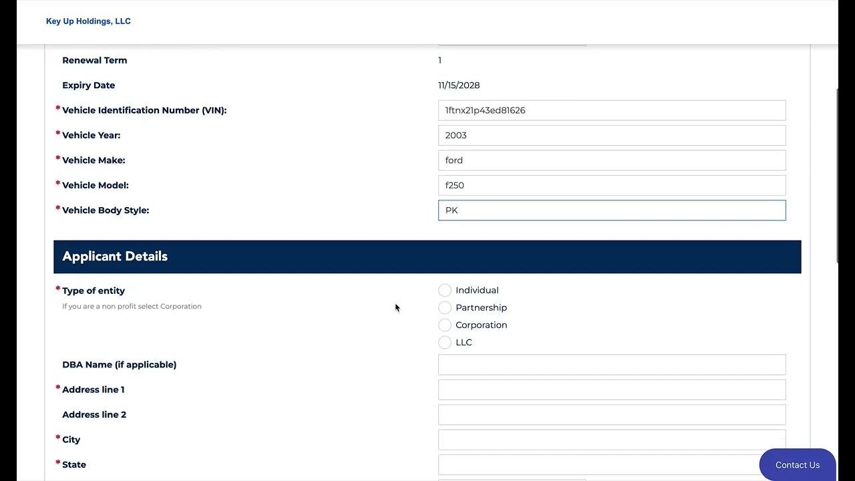Click the Expiry Date label

pos(88,86)
